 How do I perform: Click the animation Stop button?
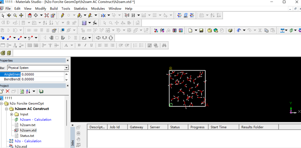[x=57, y=38]
